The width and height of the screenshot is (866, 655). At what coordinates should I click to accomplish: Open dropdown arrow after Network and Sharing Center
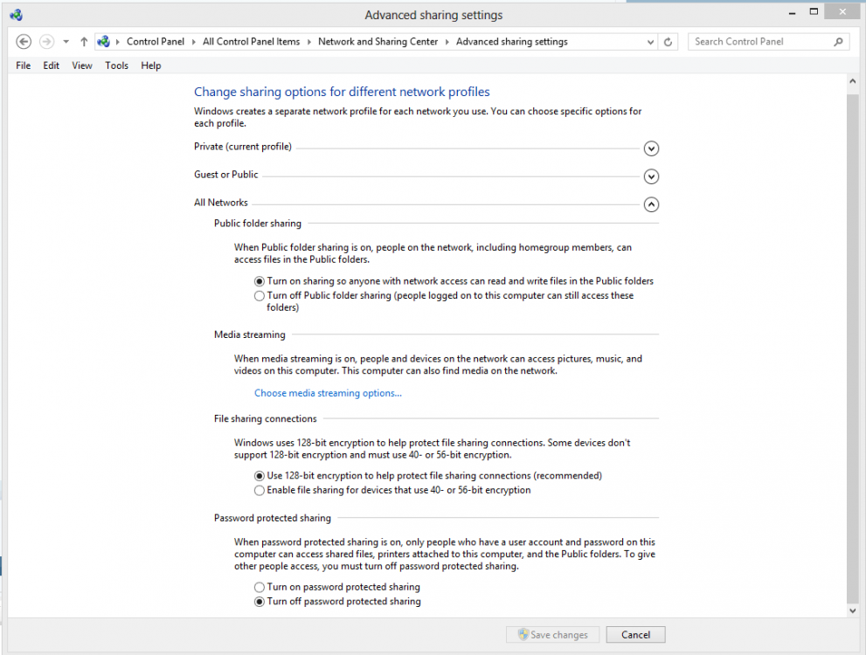tap(447, 41)
